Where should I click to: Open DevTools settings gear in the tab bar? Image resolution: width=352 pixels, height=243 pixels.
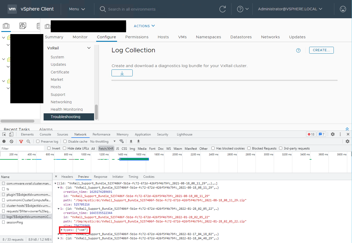click(x=333, y=134)
